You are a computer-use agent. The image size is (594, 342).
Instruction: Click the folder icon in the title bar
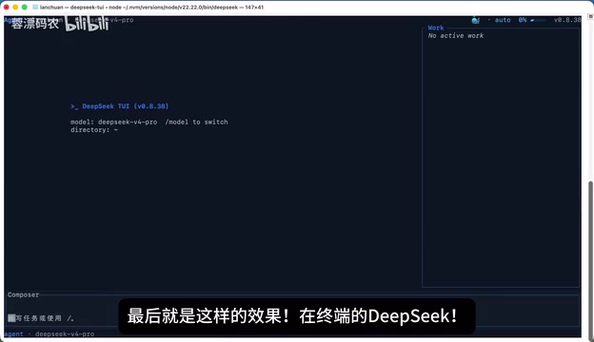pyautogui.click(x=35, y=8)
